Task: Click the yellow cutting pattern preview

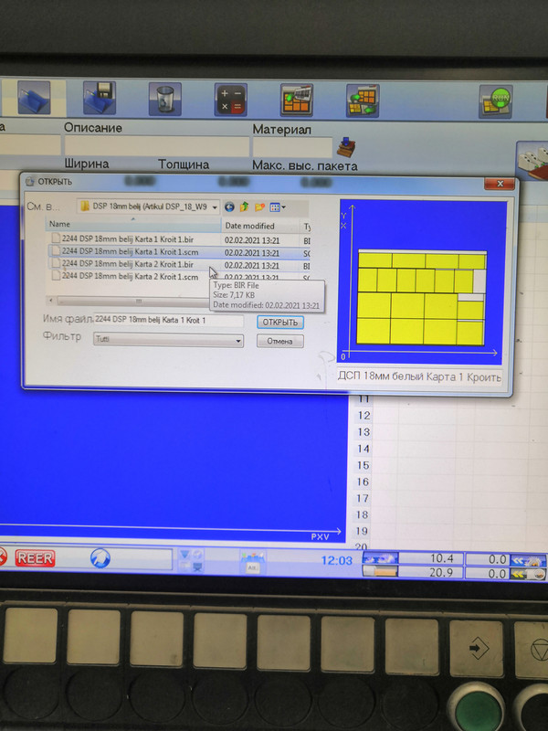Action: [421, 298]
